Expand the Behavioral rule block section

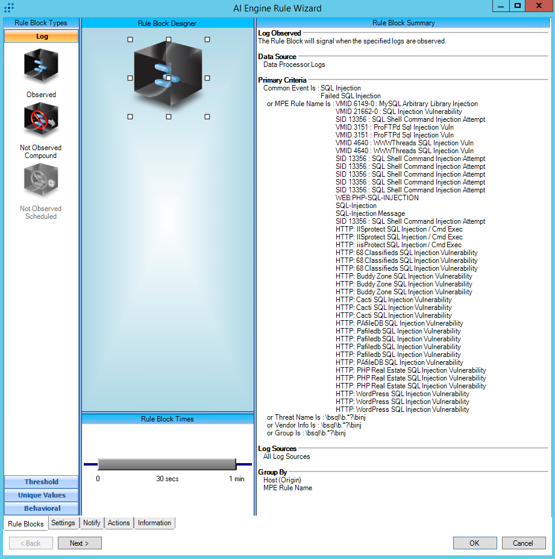(x=42, y=508)
